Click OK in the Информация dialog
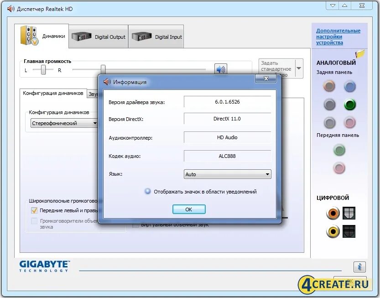Screen dimensions: 380x298 click(189, 209)
